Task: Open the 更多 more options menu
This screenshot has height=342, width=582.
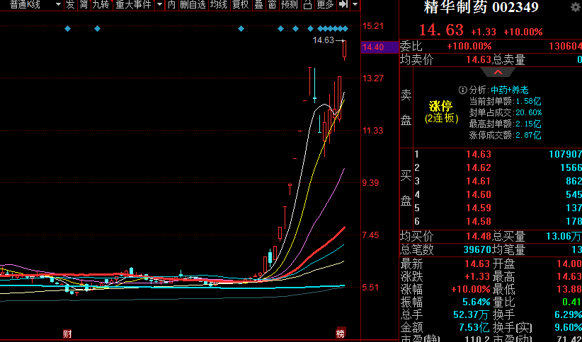Action: tap(325, 5)
